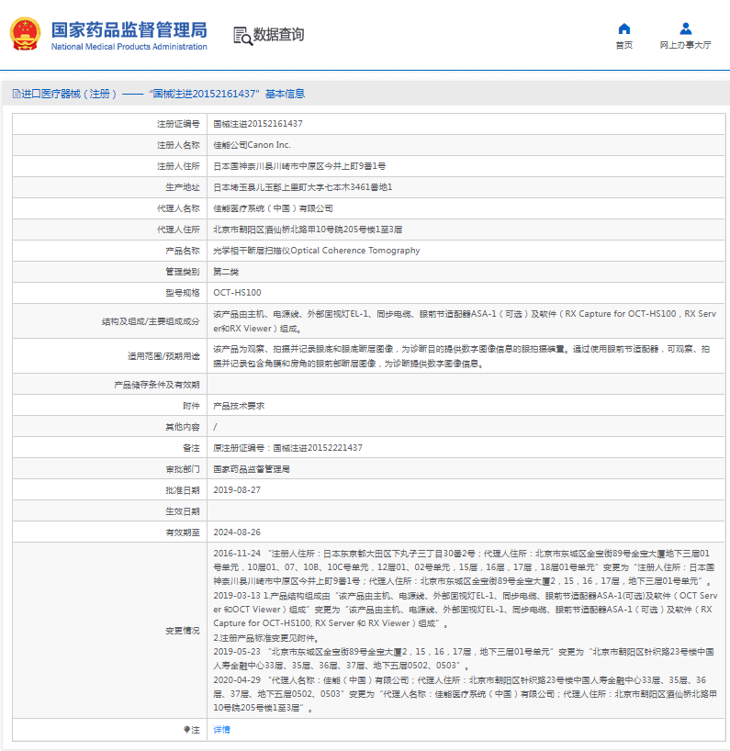Open the 网上办事大厅 text link
Image resolution: width=730 pixels, height=751 pixels.
(685, 45)
